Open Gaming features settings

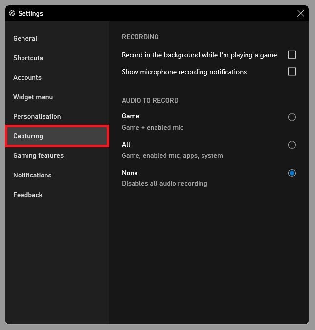click(39, 155)
